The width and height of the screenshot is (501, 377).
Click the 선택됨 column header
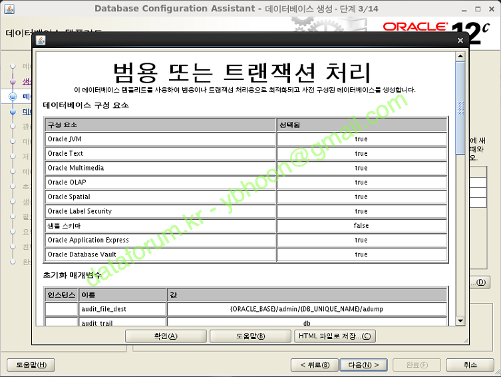(361, 125)
